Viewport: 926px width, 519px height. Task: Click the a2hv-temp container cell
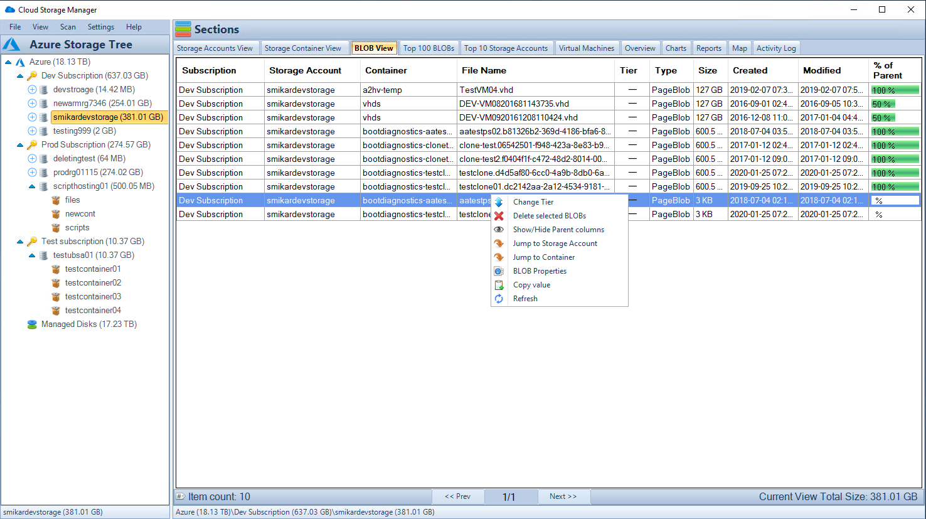coord(408,90)
